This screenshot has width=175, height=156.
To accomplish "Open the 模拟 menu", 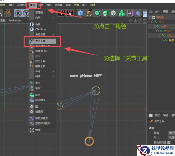I will coord(49,5).
